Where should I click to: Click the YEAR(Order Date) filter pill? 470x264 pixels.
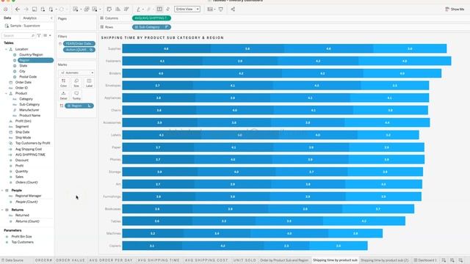pyautogui.click(x=79, y=44)
